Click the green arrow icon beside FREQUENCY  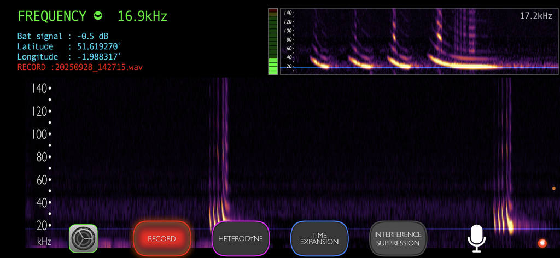pyautogui.click(x=98, y=16)
